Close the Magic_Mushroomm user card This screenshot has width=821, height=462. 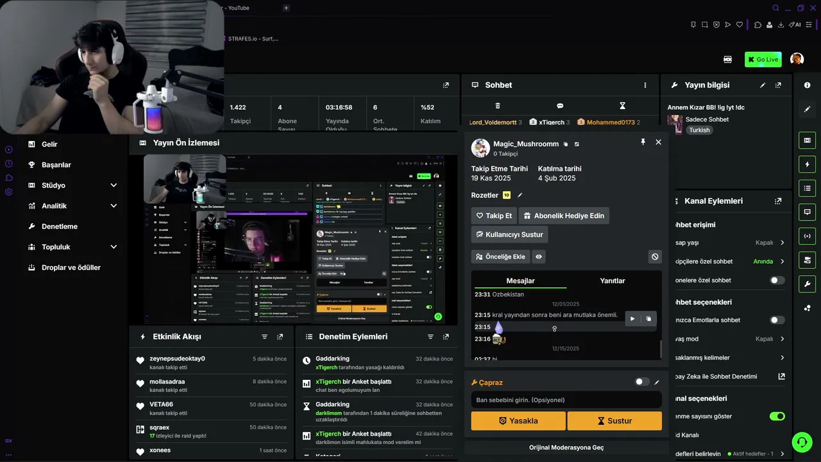point(658,142)
